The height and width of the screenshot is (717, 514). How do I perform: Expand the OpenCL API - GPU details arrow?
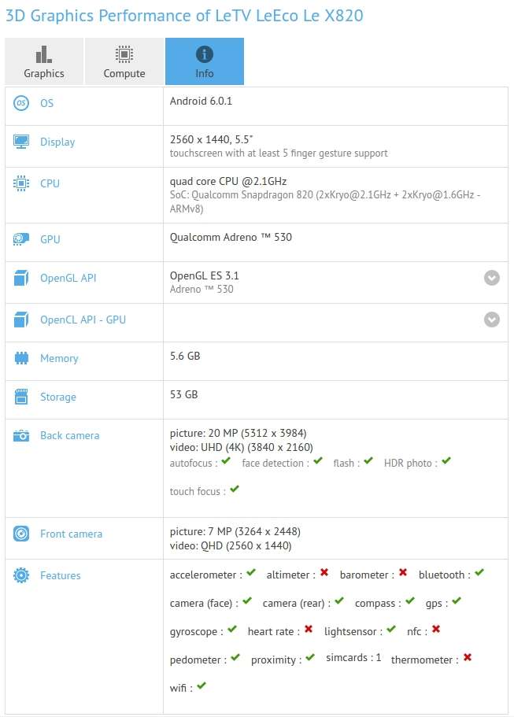tap(492, 320)
